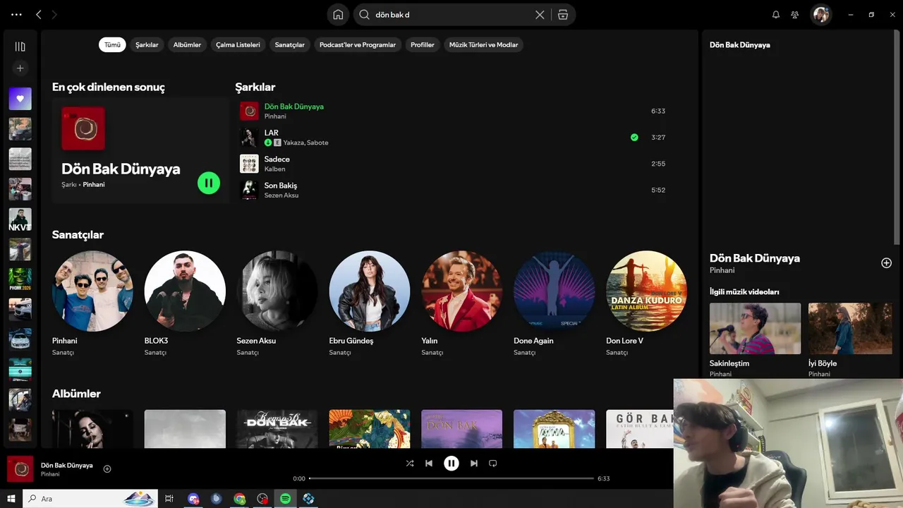
Task: Open the BLOK3 artist card
Action: (185, 303)
